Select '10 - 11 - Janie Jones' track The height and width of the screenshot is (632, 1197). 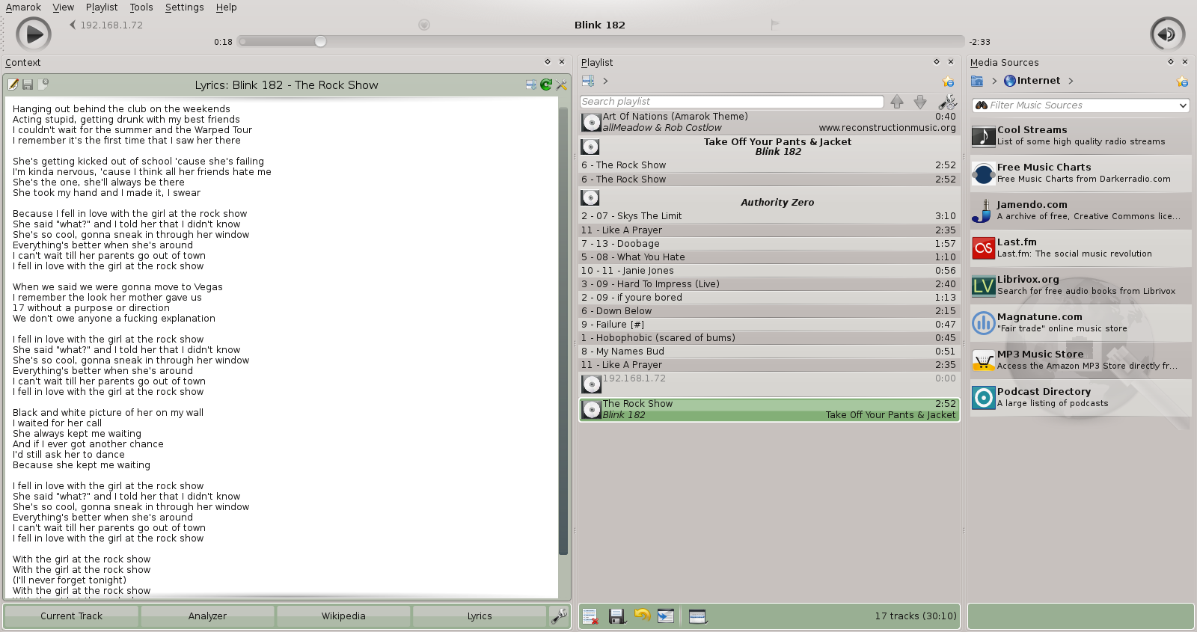[x=769, y=271]
